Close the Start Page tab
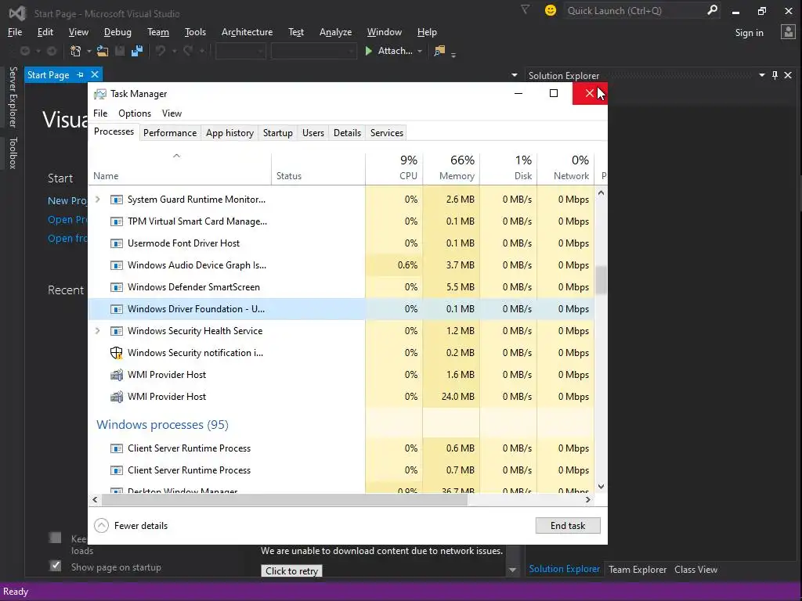The image size is (802, 601). click(95, 75)
